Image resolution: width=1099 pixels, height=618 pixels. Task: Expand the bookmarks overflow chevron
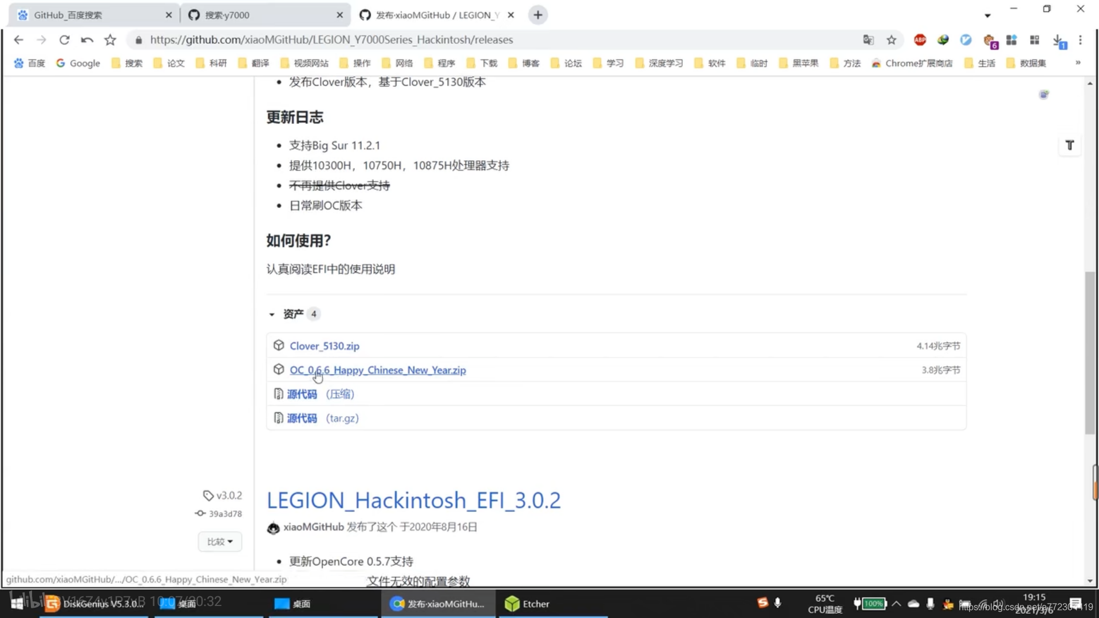pyautogui.click(x=1078, y=63)
